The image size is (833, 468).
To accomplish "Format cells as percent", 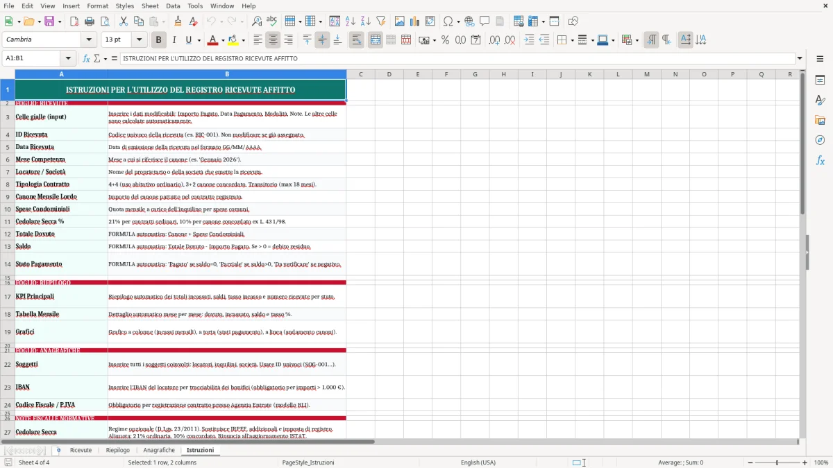I will (x=445, y=40).
